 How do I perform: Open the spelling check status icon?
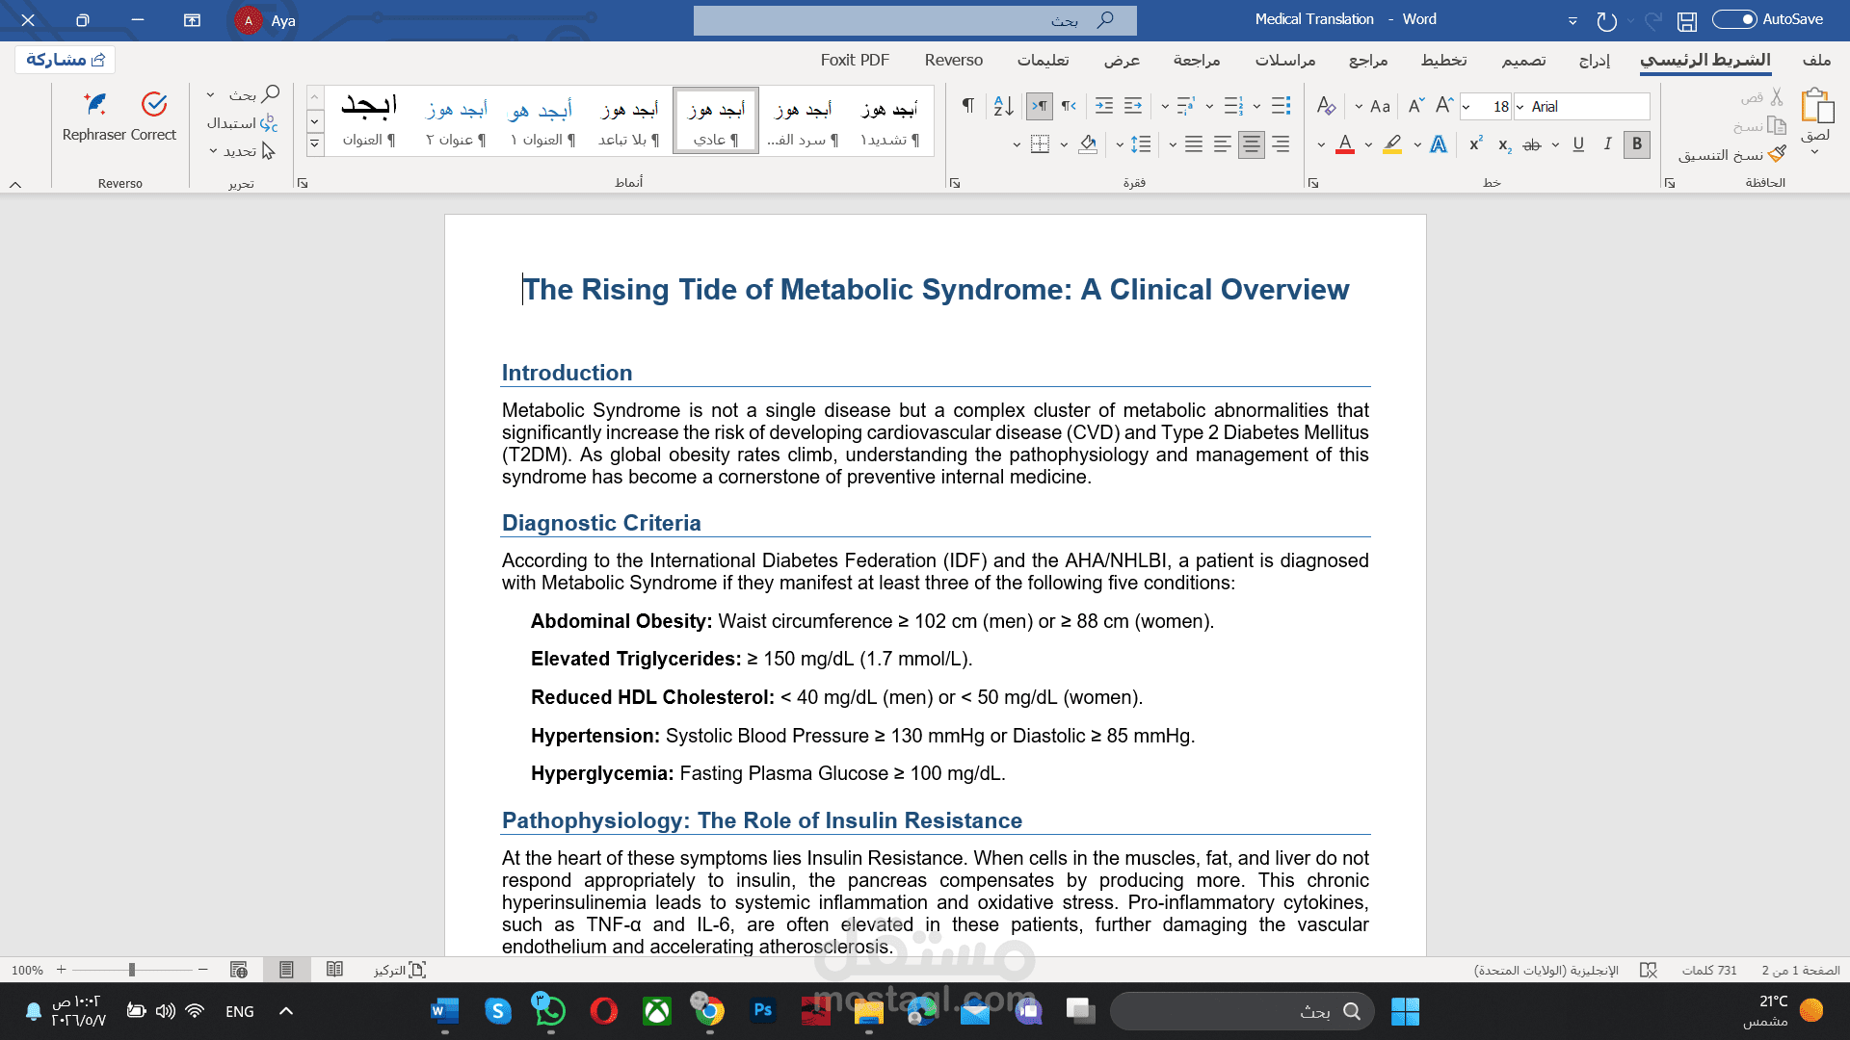(x=1649, y=970)
